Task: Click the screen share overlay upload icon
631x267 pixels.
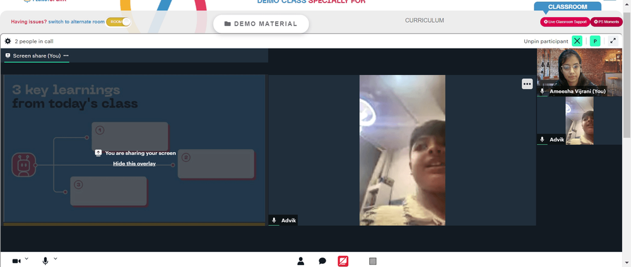Action: pyautogui.click(x=98, y=153)
